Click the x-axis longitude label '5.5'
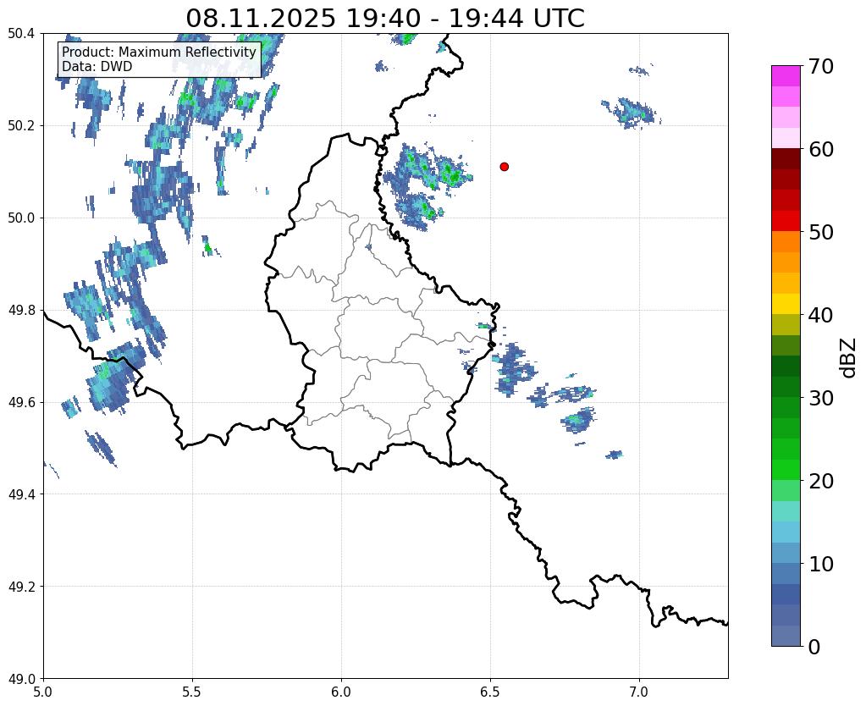This screenshot has height=706, width=866. tap(192, 692)
